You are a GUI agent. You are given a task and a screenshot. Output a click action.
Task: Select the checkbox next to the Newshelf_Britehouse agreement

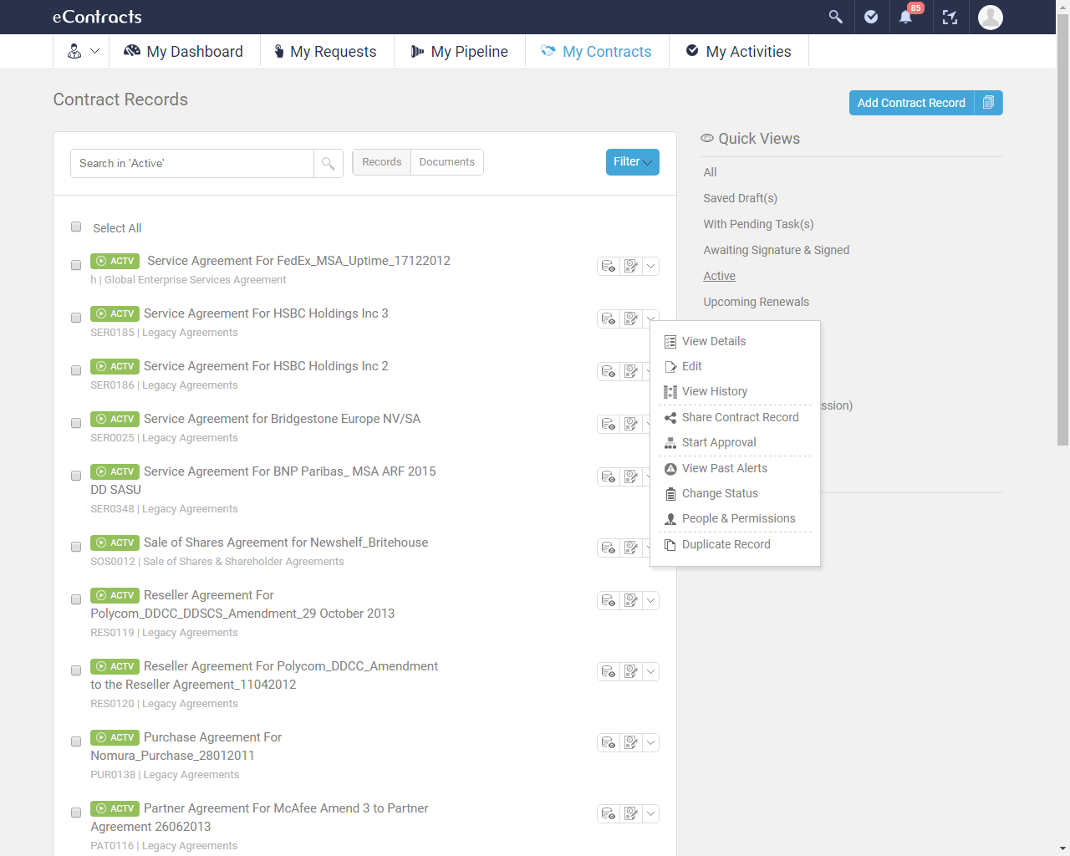(76, 547)
